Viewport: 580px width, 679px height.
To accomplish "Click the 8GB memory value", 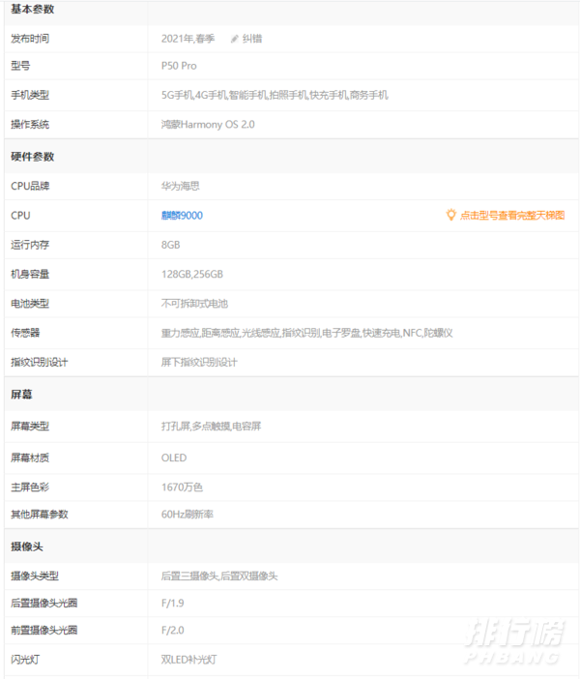I will coord(170,245).
